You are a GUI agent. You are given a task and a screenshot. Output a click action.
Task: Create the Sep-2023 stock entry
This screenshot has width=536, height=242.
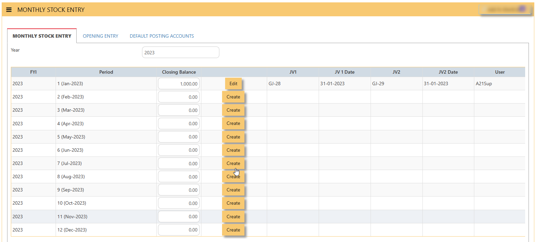[233, 190]
